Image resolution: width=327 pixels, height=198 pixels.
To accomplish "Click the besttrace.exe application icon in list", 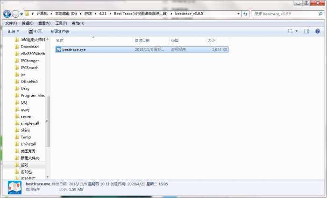I will coord(58,49).
